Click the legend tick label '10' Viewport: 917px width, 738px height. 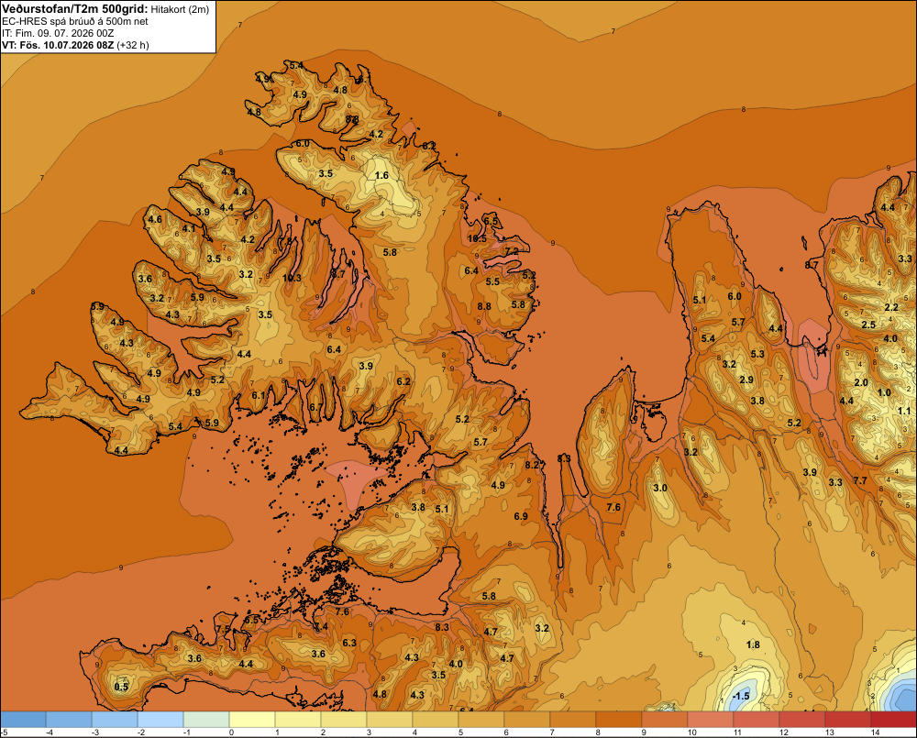coord(691,732)
